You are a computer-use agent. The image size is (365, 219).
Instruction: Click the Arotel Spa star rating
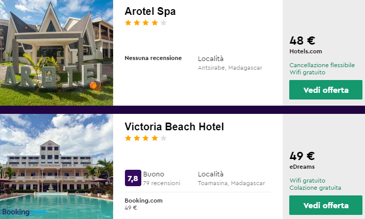point(146,23)
